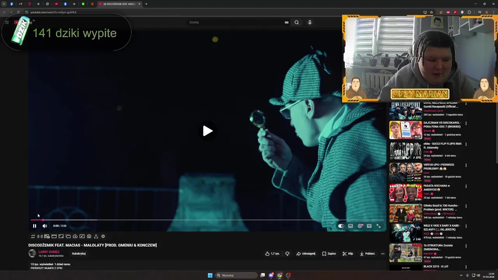The image size is (498, 280).
Task: Open DAJCZMAN VS DISCOKAROL recommended video
Action: coord(442,124)
